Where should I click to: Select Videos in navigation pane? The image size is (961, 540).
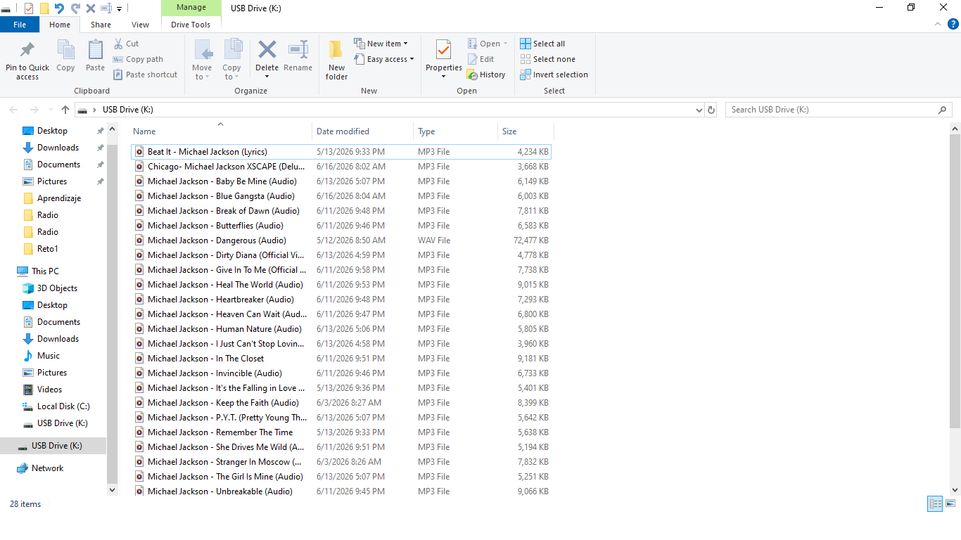pos(49,390)
